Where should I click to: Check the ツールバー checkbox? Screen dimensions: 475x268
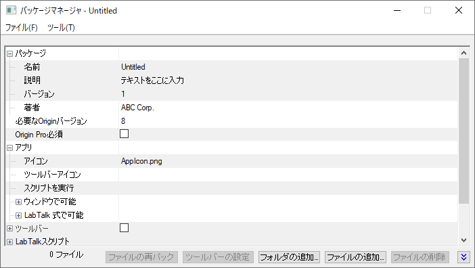click(125, 227)
